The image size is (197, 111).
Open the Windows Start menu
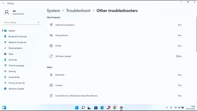coord(77,108)
